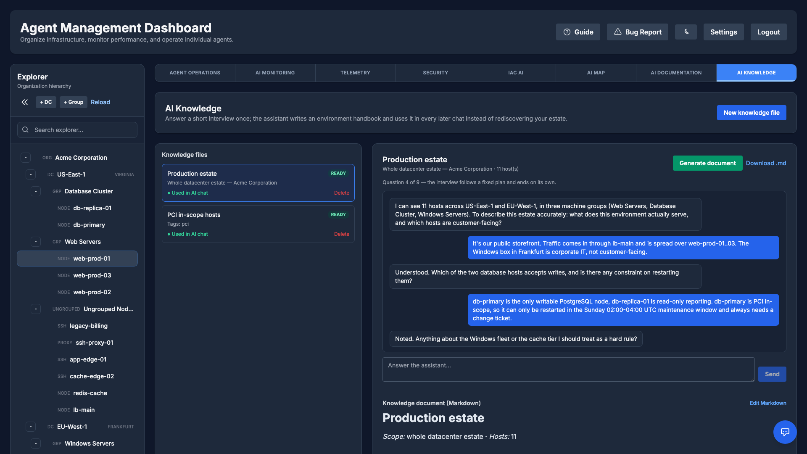Switch to AI Documentation tab

click(676, 73)
